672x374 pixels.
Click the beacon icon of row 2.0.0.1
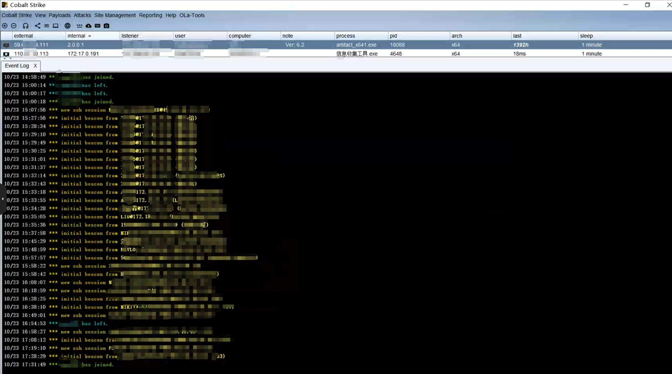[x=6, y=45]
